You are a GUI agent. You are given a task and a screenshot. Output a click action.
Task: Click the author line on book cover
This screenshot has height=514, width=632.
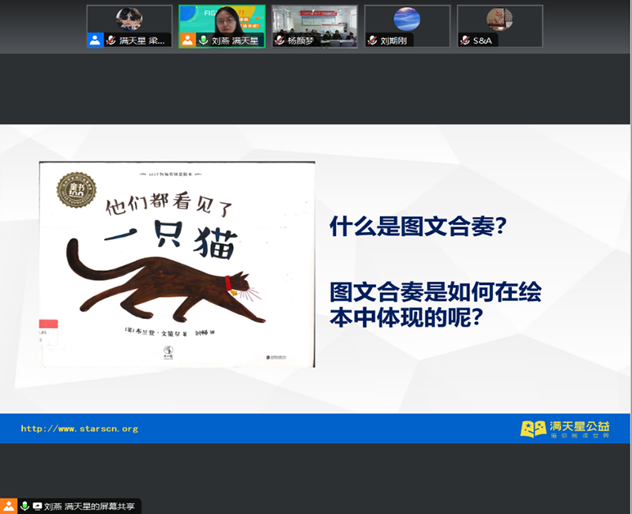click(x=170, y=332)
